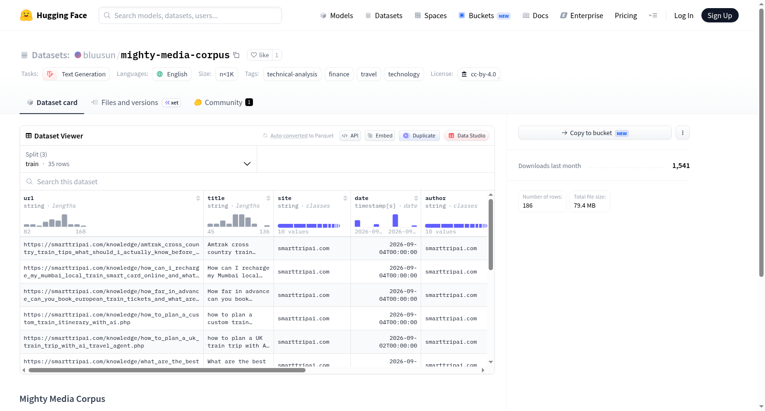This screenshot has height=411, width=765.
Task: Switch to the Dataset card tab
Action: click(x=52, y=103)
